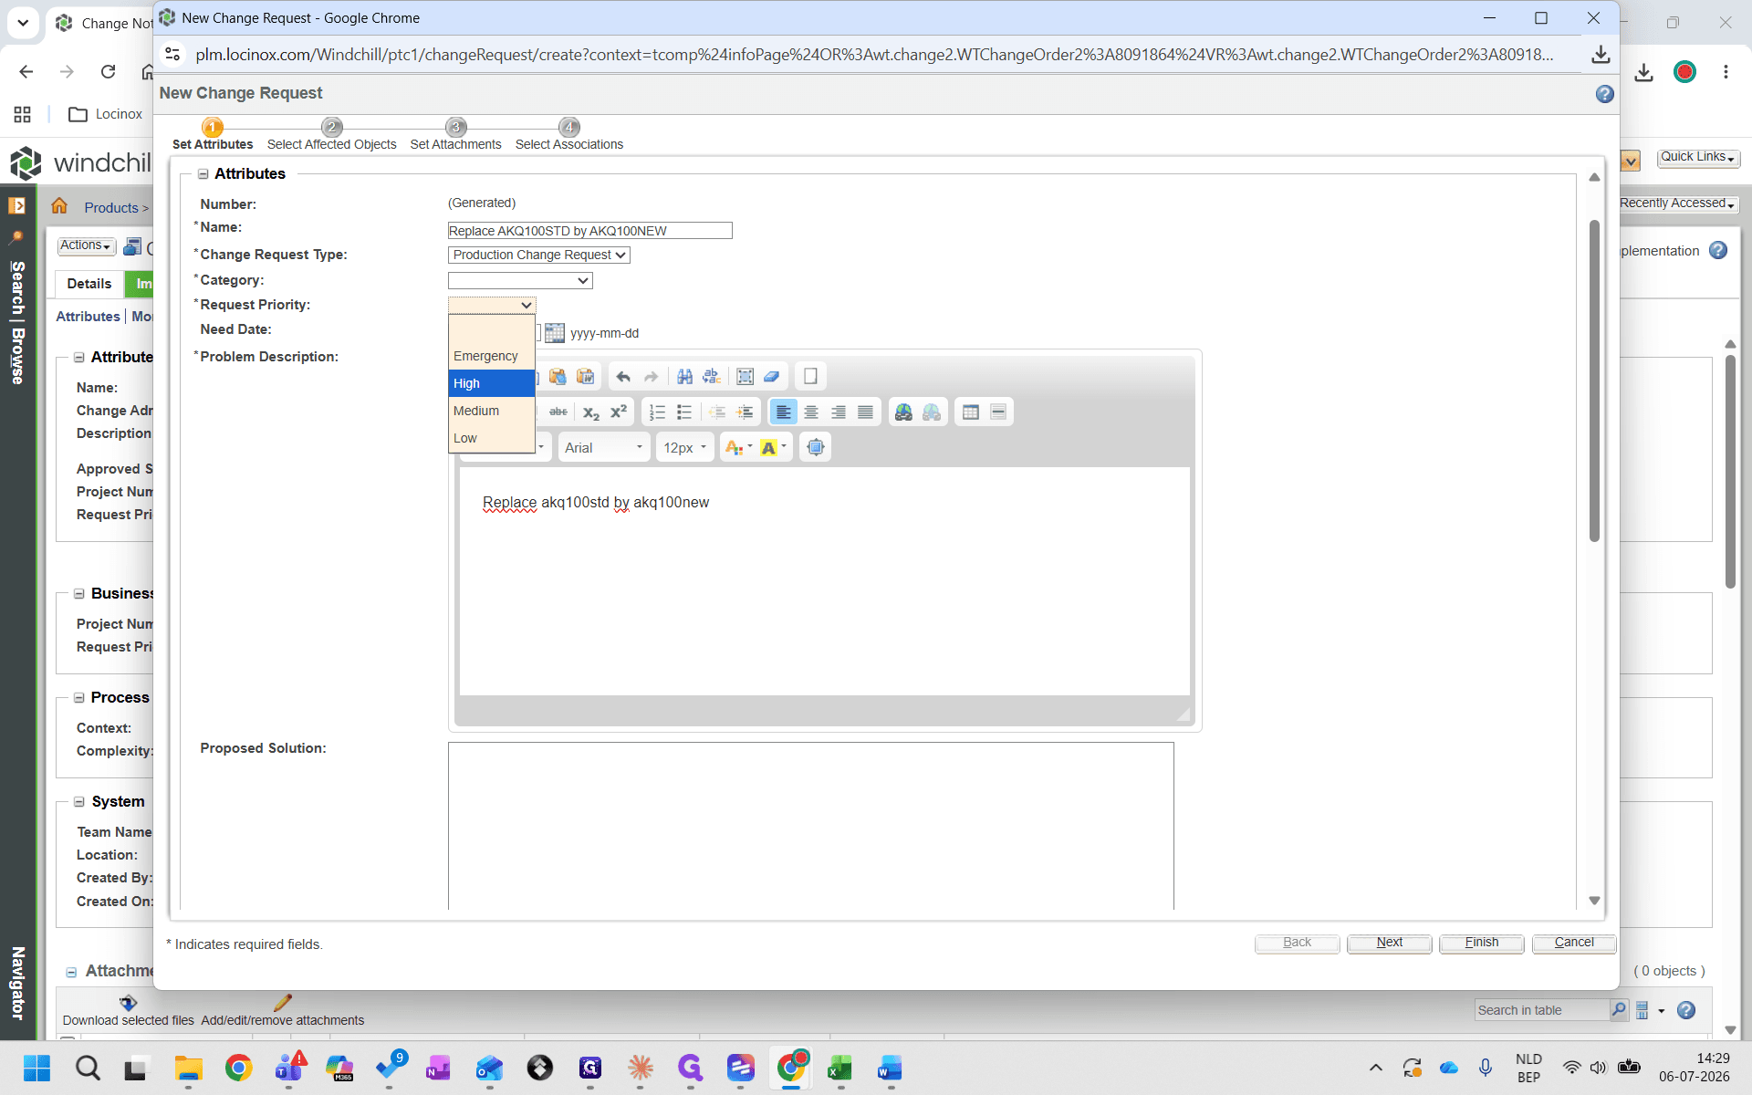Insert a numbered list

pos(657,412)
